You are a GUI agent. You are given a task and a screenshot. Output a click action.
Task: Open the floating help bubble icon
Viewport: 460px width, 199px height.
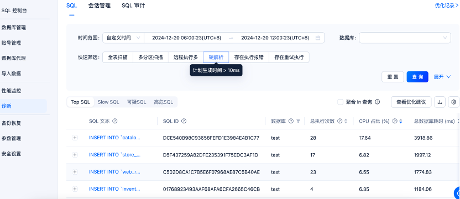click(x=457, y=192)
